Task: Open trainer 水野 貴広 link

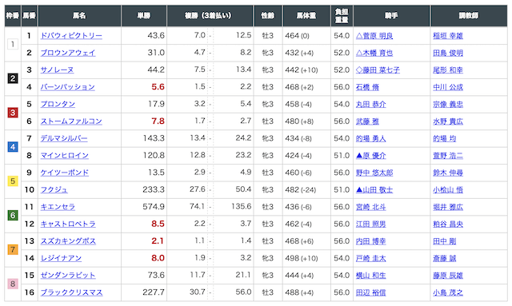Action: tap(448, 121)
